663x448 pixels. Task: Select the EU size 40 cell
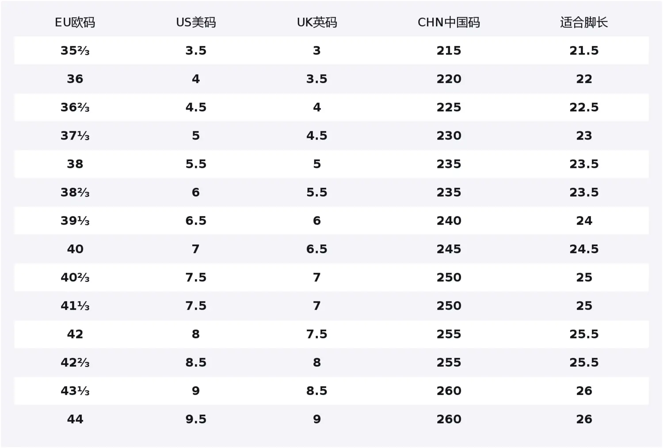point(75,249)
